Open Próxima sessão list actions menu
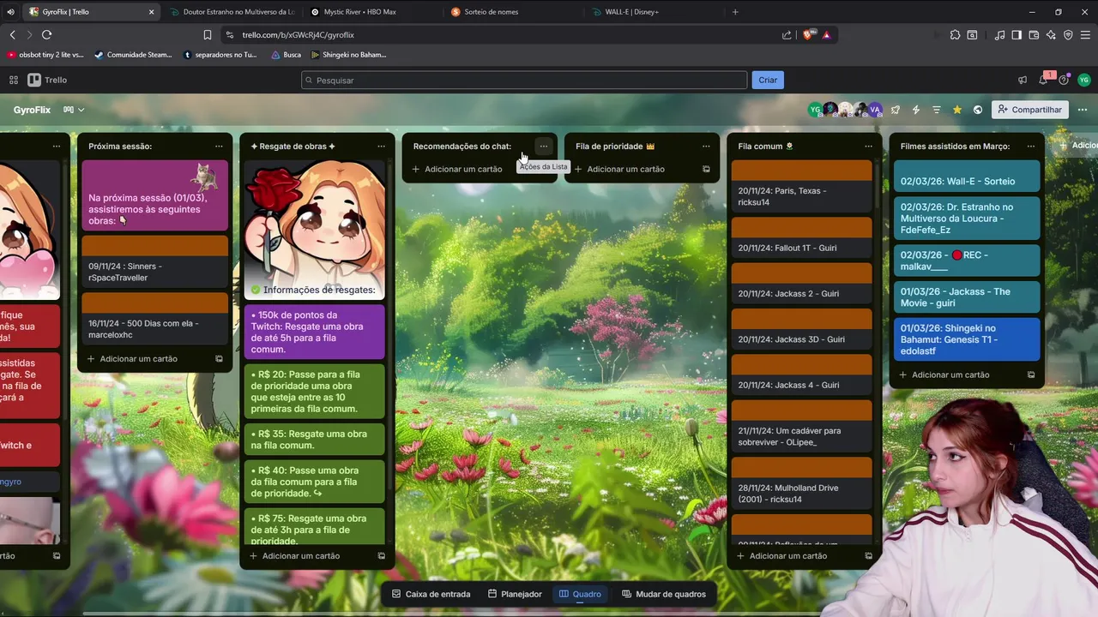This screenshot has width=1098, height=617. pyautogui.click(x=219, y=147)
